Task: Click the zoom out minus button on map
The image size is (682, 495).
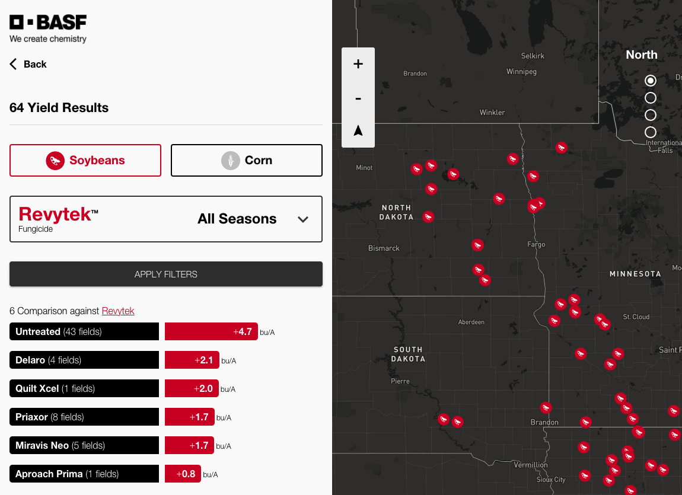Action: 358,98
